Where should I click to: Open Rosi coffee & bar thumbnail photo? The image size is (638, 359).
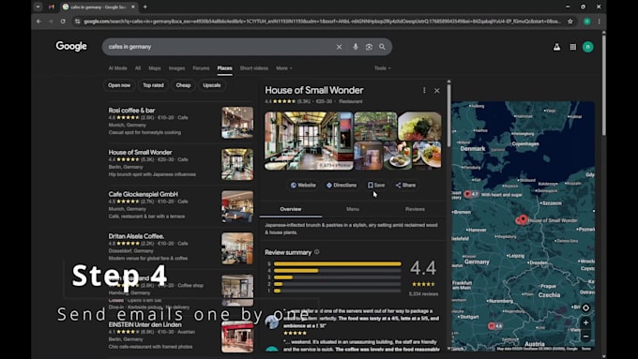pos(237,123)
